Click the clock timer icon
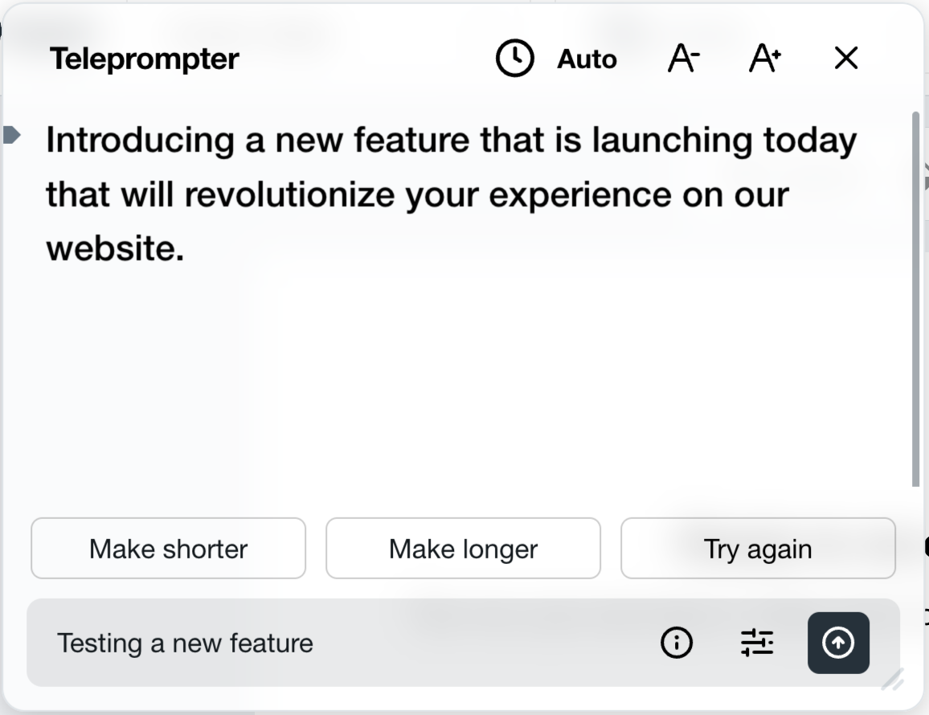 pos(514,59)
